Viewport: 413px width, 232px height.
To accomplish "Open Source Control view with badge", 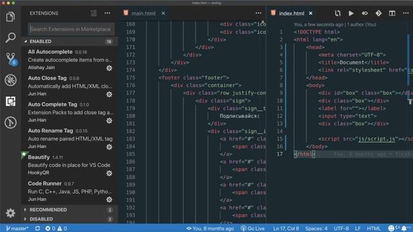I will click(11, 59).
